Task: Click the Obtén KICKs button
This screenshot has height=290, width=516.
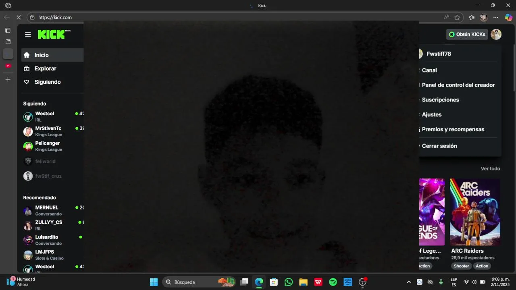Action: pyautogui.click(x=467, y=34)
